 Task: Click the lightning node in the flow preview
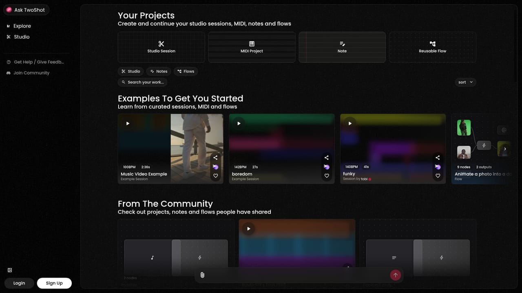[484, 145]
